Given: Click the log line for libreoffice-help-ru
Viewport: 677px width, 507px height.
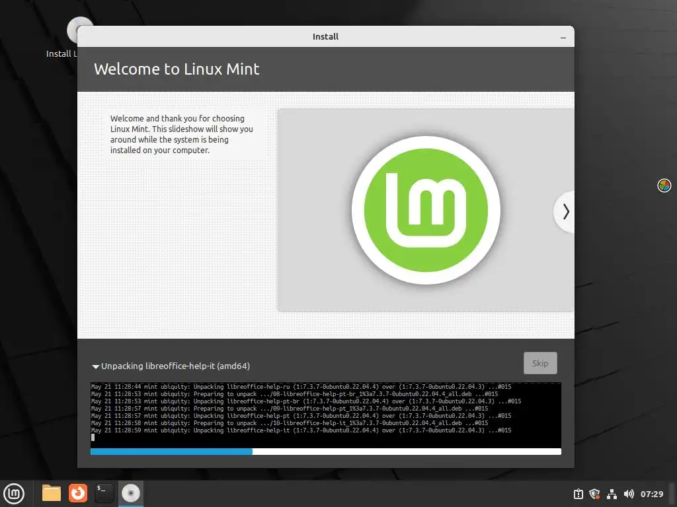Looking at the screenshot, I should point(301,387).
